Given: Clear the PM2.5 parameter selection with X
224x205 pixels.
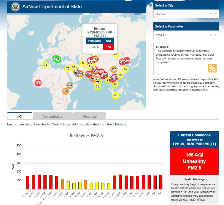Looking at the screenshot, I should pos(211,35).
